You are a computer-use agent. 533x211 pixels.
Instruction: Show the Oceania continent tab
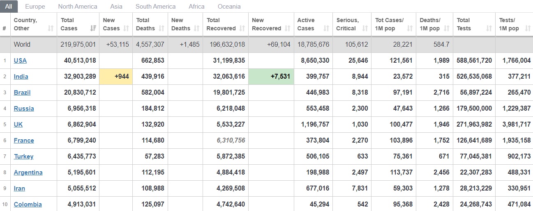click(229, 7)
